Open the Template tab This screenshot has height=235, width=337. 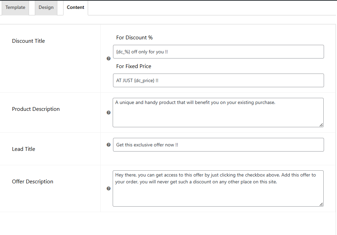coord(15,8)
